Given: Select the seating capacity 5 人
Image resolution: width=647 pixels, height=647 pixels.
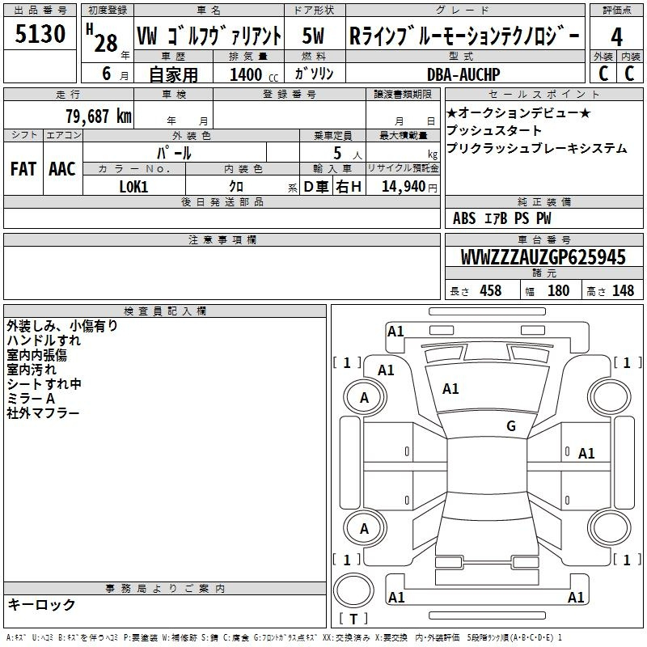Looking at the screenshot, I should [348, 154].
